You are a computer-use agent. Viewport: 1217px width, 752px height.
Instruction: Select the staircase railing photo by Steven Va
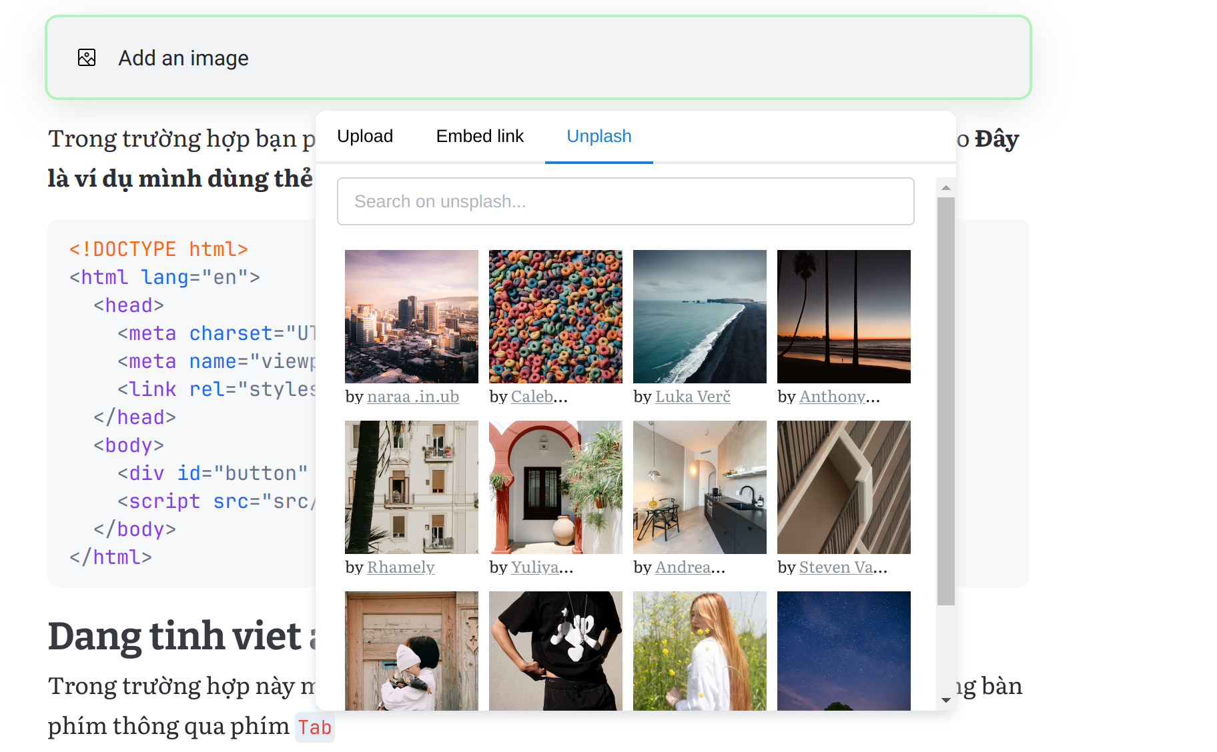click(844, 487)
